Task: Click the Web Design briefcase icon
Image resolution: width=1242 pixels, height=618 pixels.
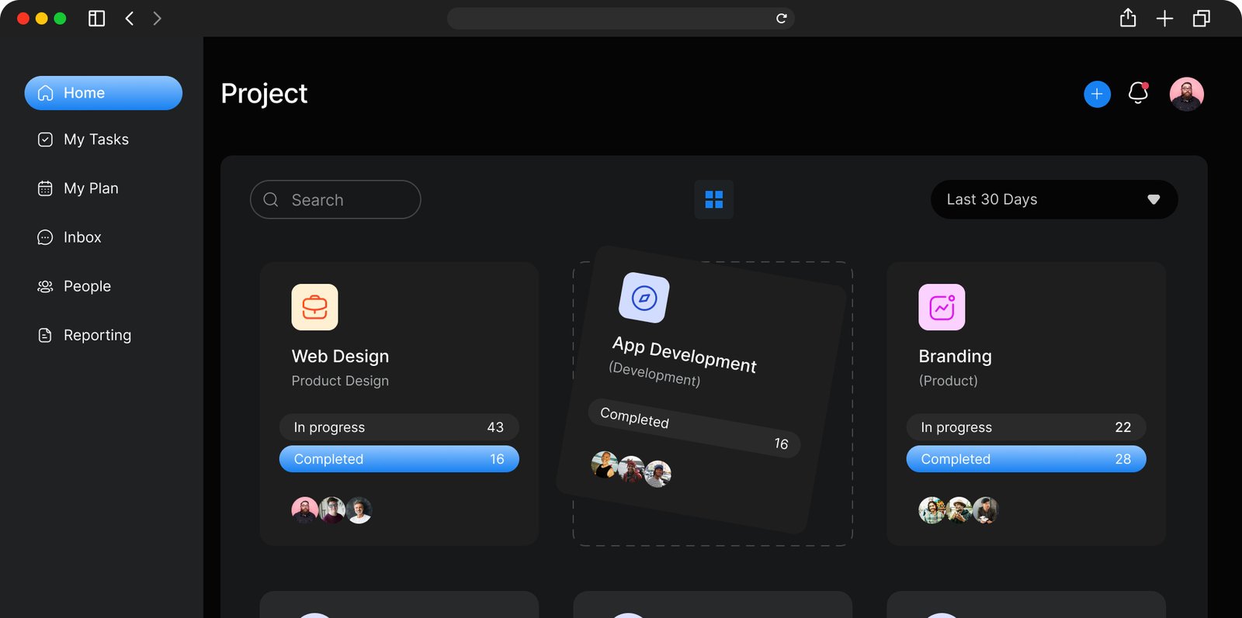Action: click(x=314, y=307)
